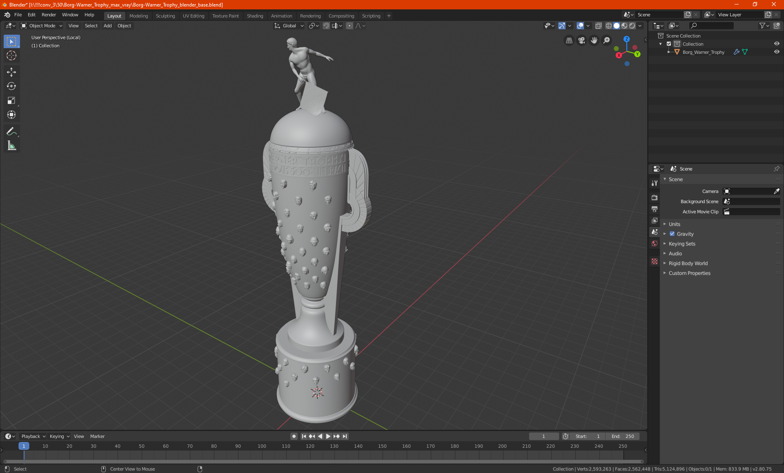Toggle the Gravity checkbox

click(672, 234)
